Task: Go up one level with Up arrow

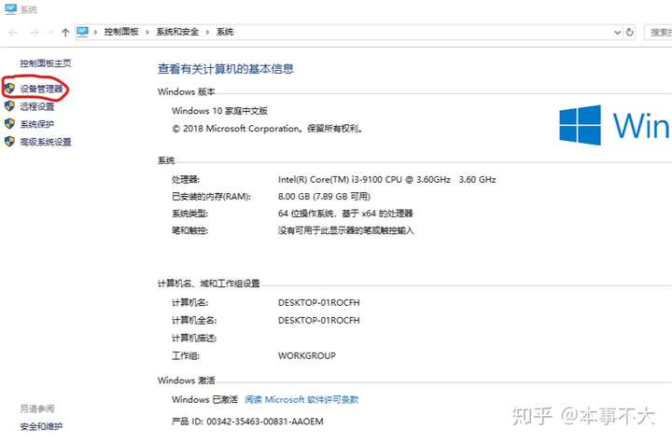Action: click(x=65, y=32)
